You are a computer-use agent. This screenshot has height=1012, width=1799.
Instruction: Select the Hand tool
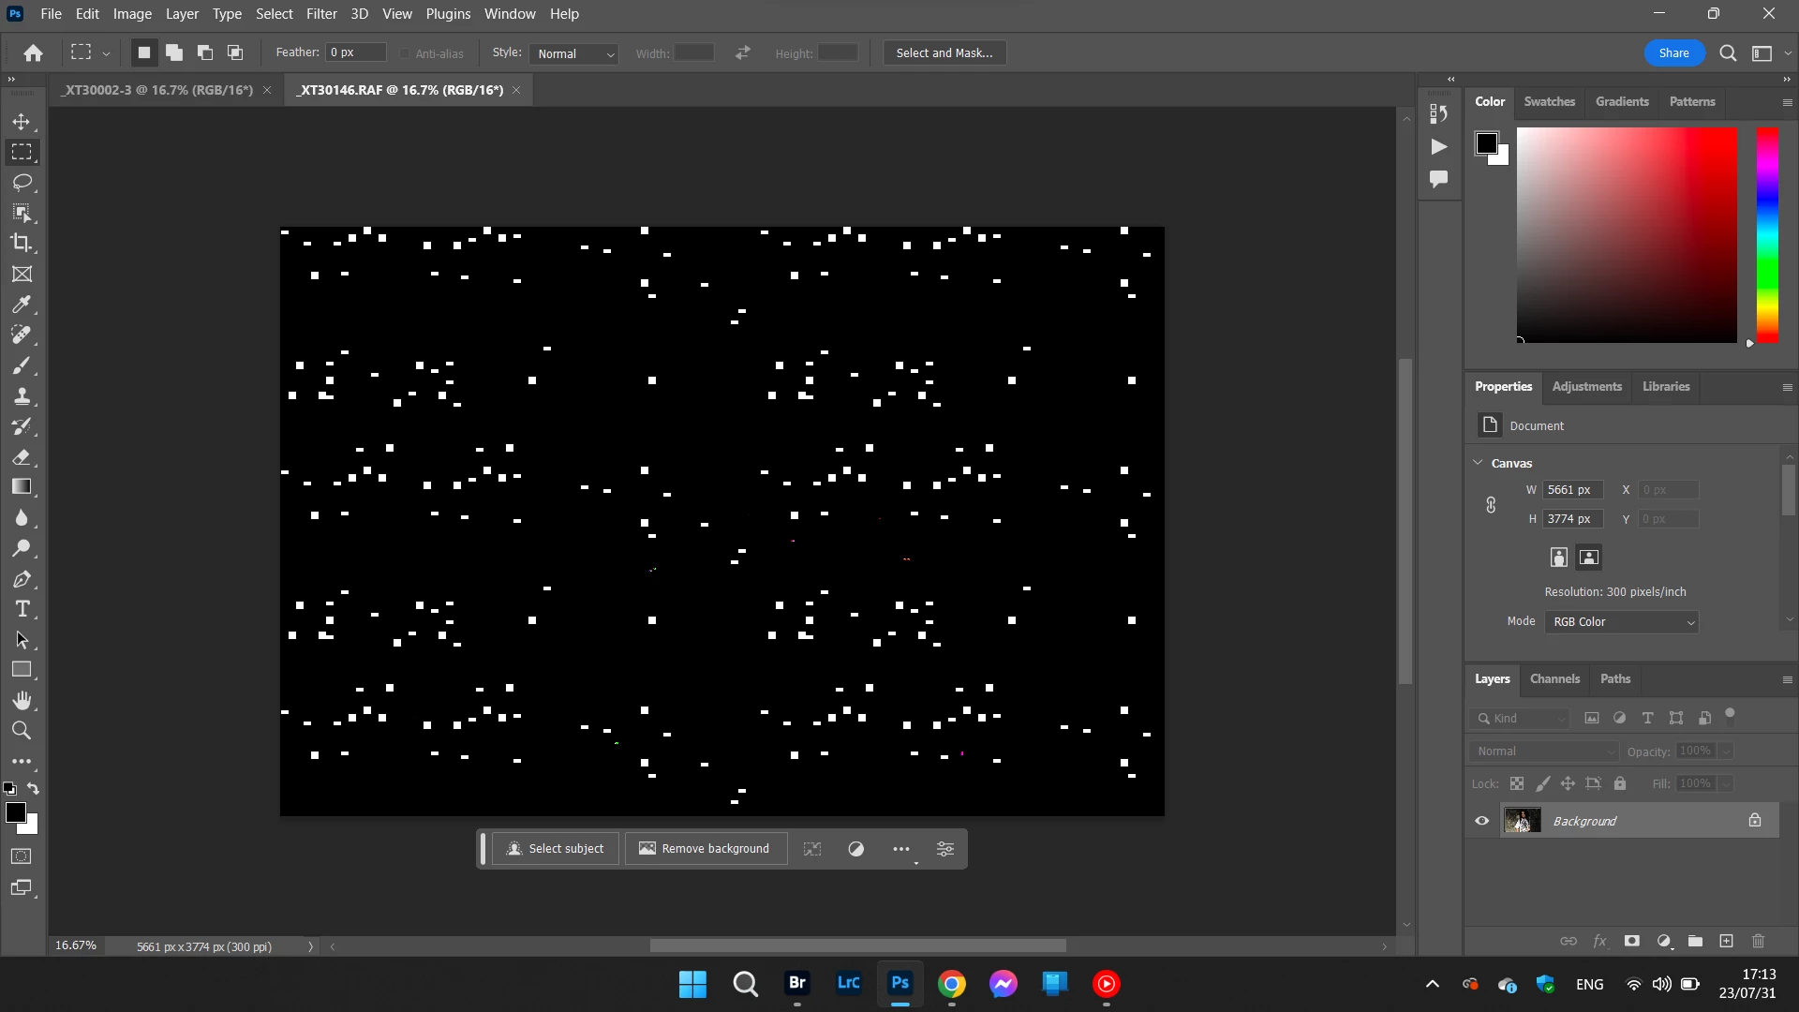pos(22,700)
